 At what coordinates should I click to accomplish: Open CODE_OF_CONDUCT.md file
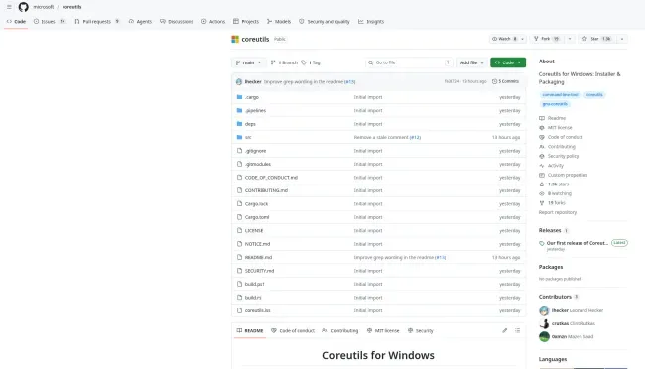pyautogui.click(x=271, y=178)
